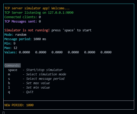Click the Message period 1000 ms value
Screen dimensions: 137x114
click(40, 39)
